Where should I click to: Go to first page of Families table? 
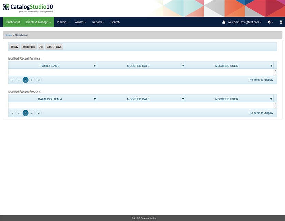click(x=12, y=80)
